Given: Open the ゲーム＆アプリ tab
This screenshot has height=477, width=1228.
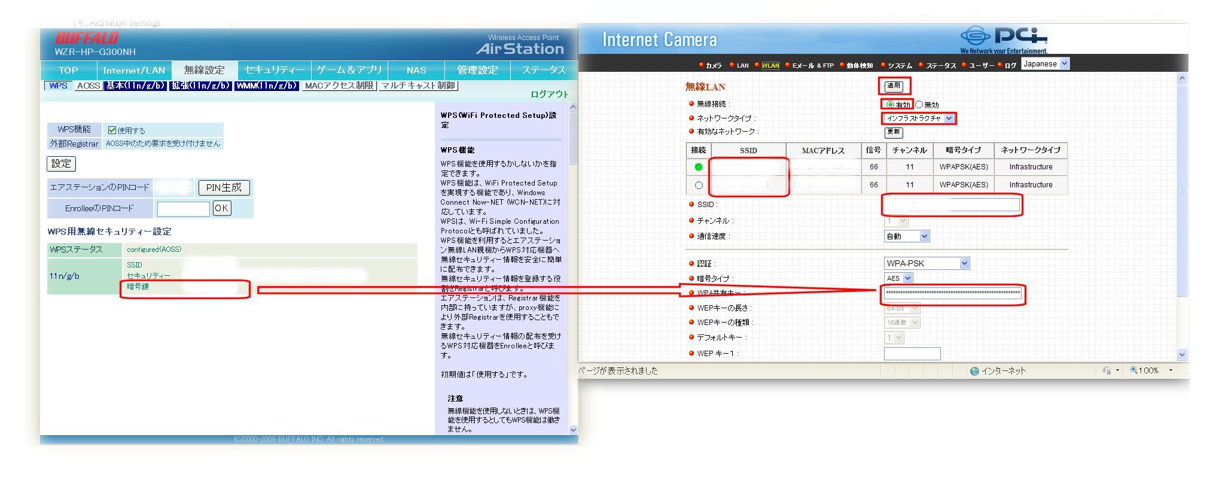Looking at the screenshot, I should (349, 70).
